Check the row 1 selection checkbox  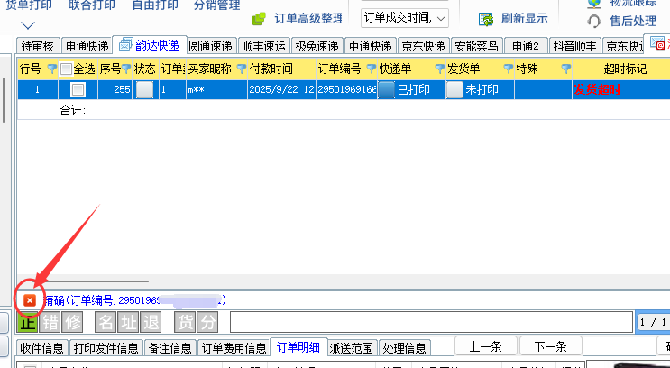[78, 89]
